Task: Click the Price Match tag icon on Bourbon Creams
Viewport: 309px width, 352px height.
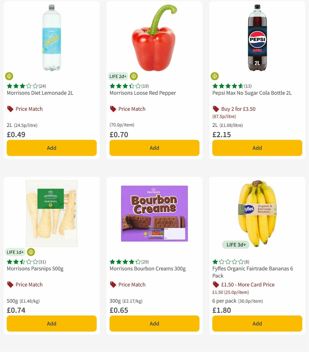Action: click(113, 284)
